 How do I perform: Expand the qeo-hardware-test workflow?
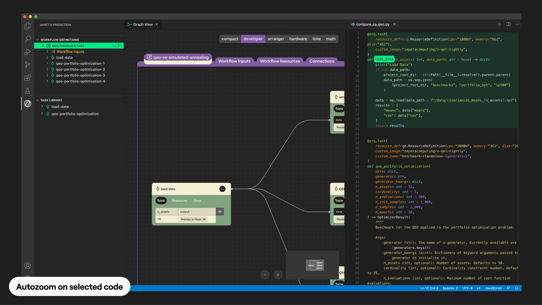(x=43, y=46)
